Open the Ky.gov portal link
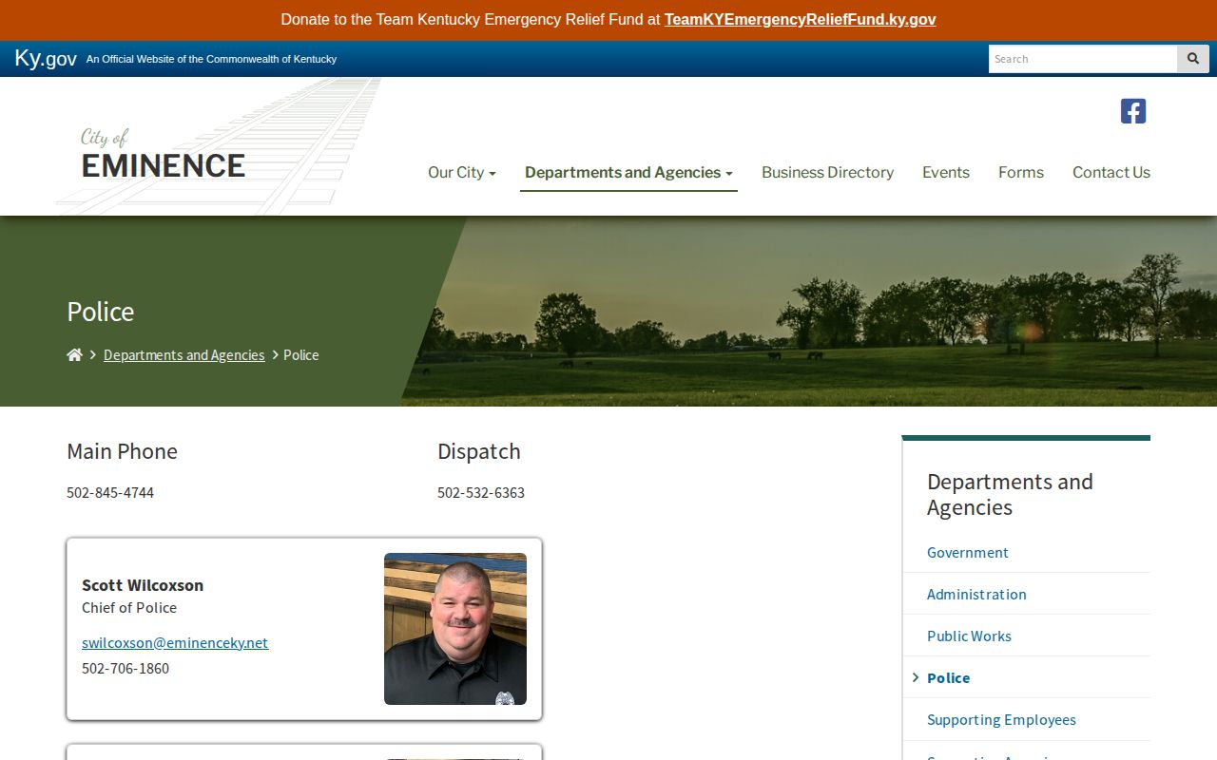Screen dimensions: 1217x760 (x=46, y=58)
